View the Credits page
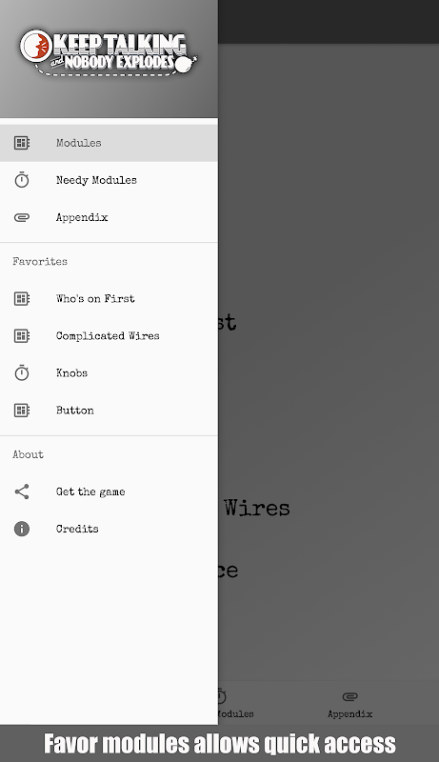 (x=109, y=529)
